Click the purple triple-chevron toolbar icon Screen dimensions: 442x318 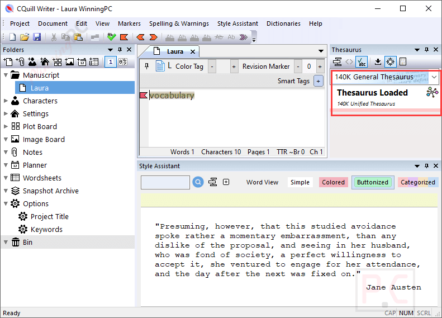243,37
